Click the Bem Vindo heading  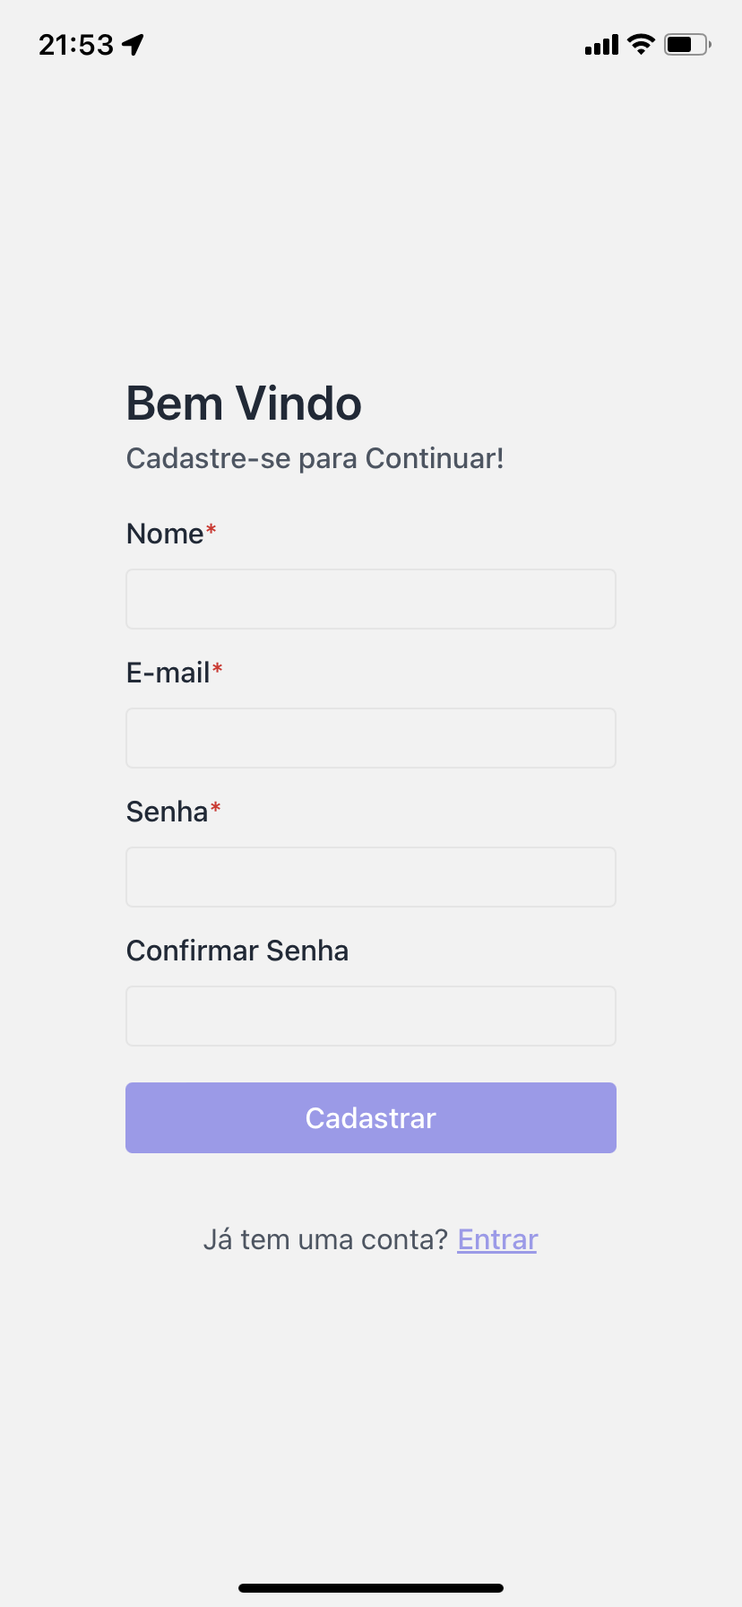(244, 404)
